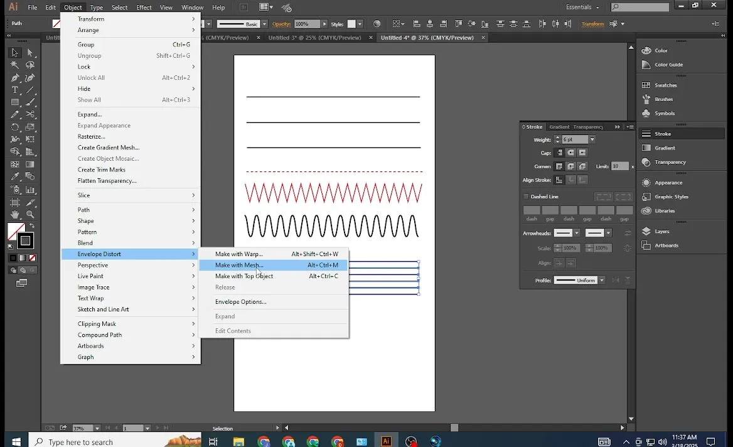Choose the Rotate tool
This screenshot has height=447, width=733.
tap(14, 127)
